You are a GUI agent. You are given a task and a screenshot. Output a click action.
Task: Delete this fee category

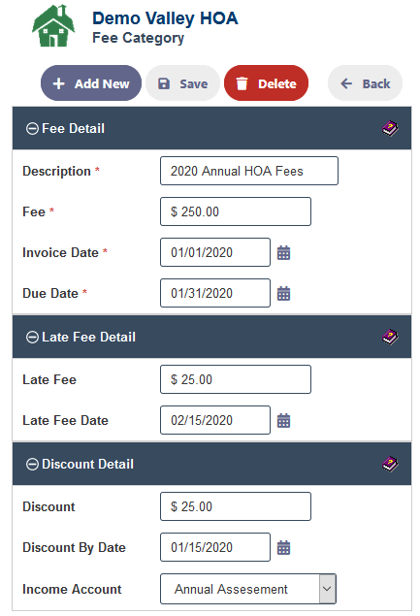pos(267,83)
